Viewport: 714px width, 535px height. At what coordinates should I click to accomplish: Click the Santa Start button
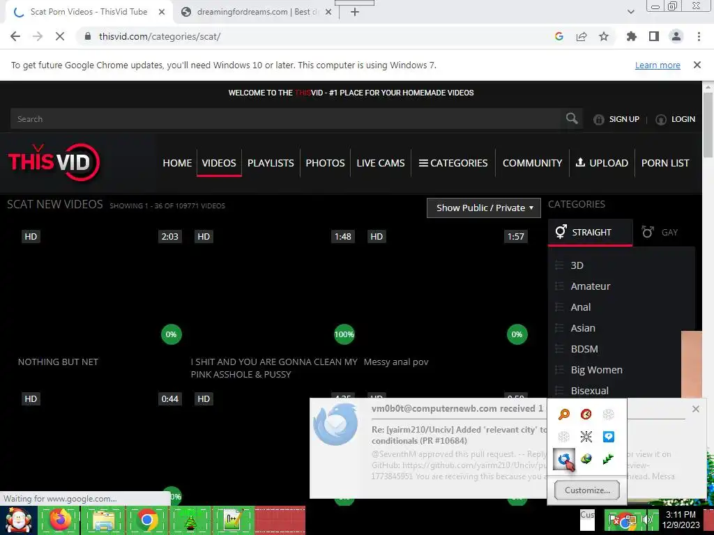(18, 520)
